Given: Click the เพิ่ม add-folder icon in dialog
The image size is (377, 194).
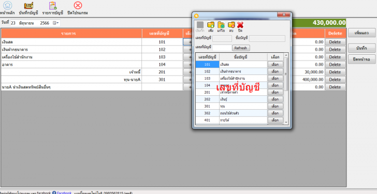Looking at the screenshot, I should click(x=211, y=25).
